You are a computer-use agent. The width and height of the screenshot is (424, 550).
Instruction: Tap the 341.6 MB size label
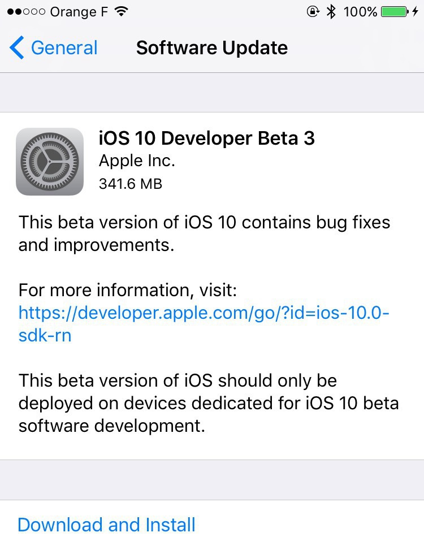pyautogui.click(x=131, y=184)
